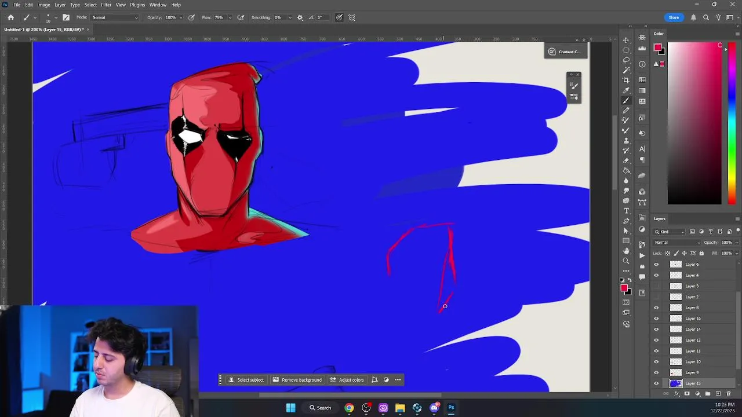
Task: Select the Eraser tool
Action: coord(626,160)
